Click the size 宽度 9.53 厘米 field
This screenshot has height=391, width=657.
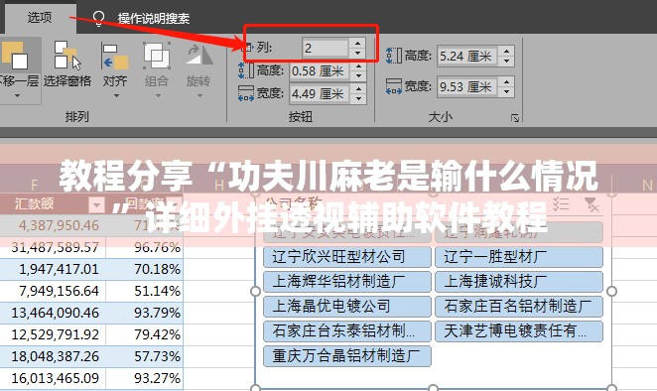[x=466, y=86]
